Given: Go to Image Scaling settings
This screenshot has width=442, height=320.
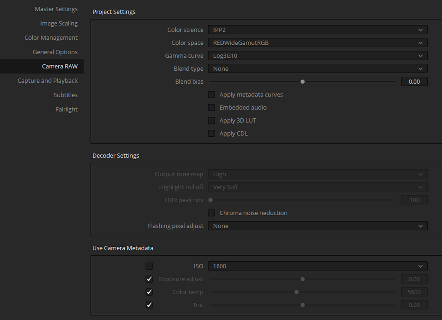Looking at the screenshot, I should coord(59,24).
